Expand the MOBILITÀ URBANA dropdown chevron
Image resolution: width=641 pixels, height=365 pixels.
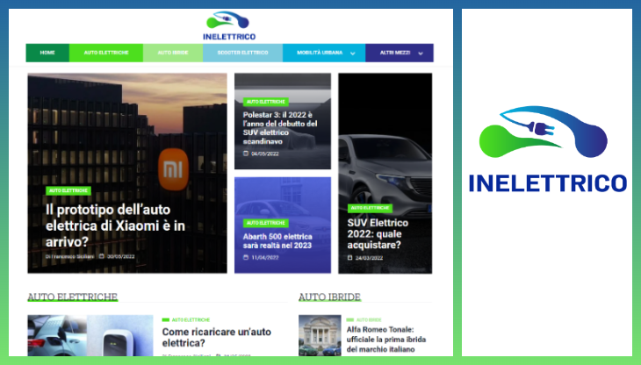(x=353, y=53)
